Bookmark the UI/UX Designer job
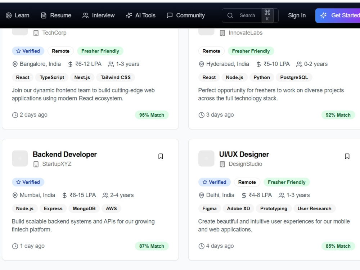The width and height of the screenshot is (360, 270). tap(347, 156)
